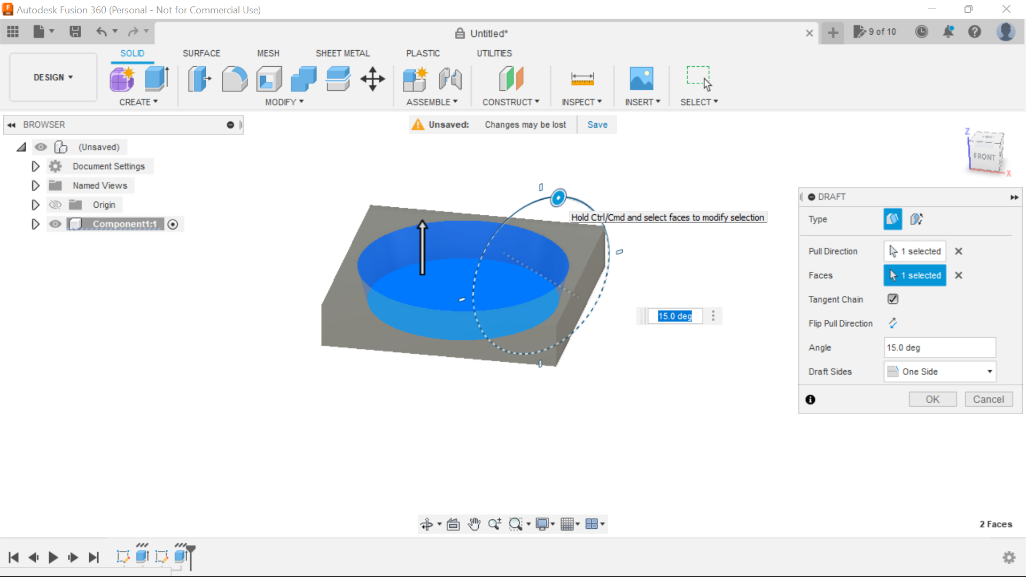The image size is (1026, 577).
Task: Switch to the SURFACE tab
Action: 201,53
